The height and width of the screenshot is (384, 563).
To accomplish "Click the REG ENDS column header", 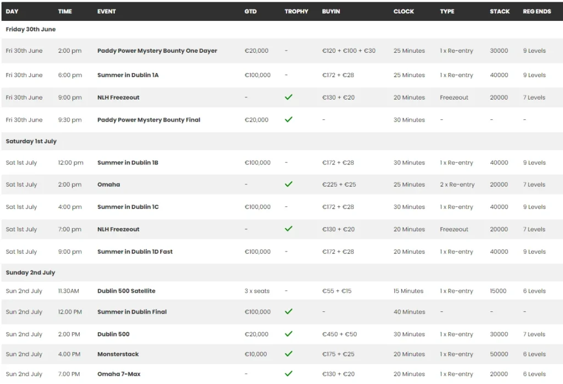I will pyautogui.click(x=537, y=12).
